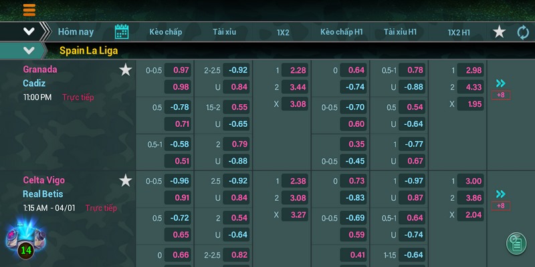The image size is (535, 267).
Task: Open the lucky chest bonus with 14
Action: point(25,238)
